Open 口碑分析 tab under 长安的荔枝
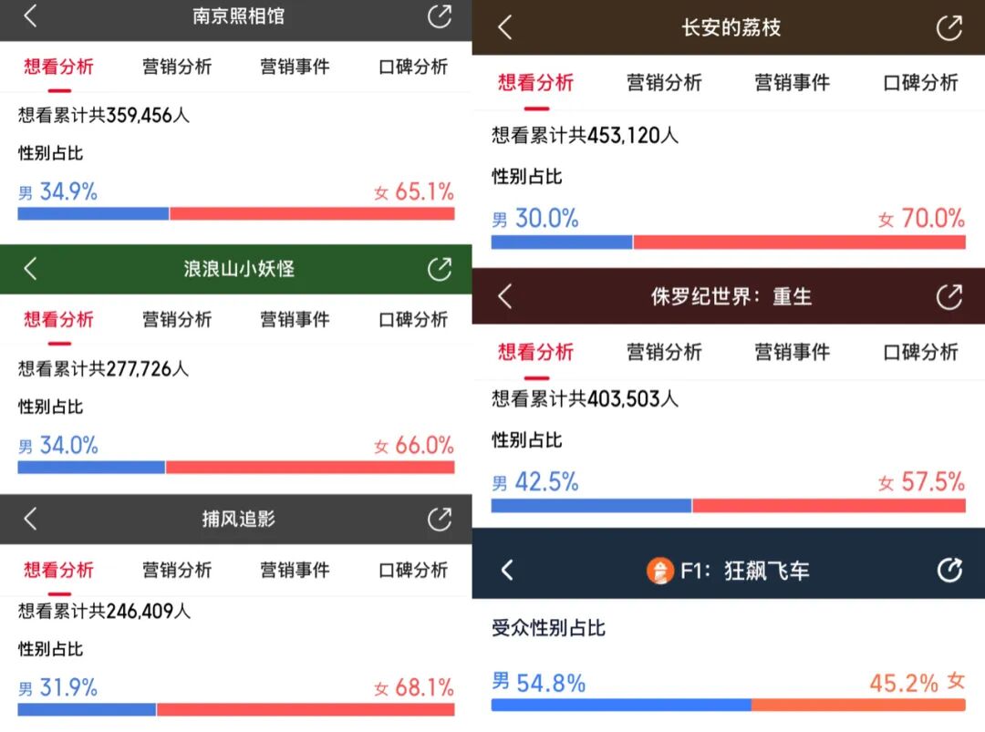Viewport: 985px width, 732px height. [920, 82]
